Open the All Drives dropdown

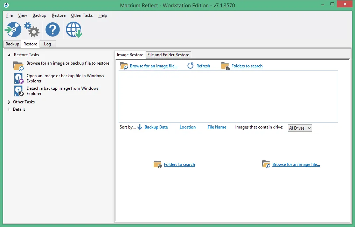pos(300,128)
